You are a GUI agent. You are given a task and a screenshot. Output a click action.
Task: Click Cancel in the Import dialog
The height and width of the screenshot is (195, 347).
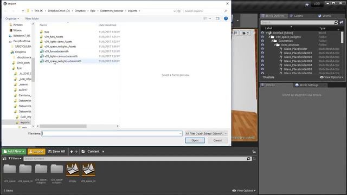(217, 140)
